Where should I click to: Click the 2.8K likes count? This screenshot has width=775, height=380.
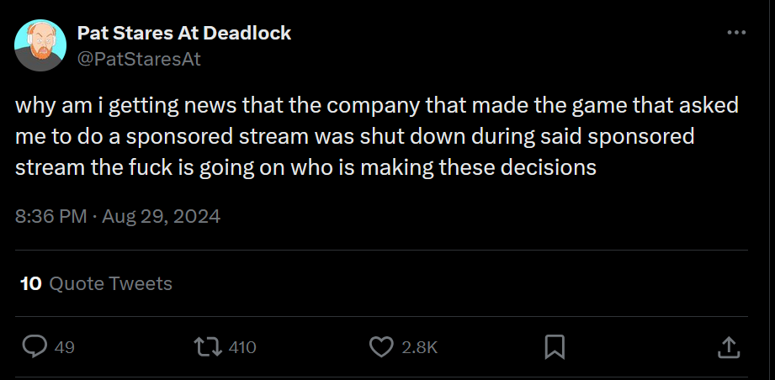click(419, 347)
